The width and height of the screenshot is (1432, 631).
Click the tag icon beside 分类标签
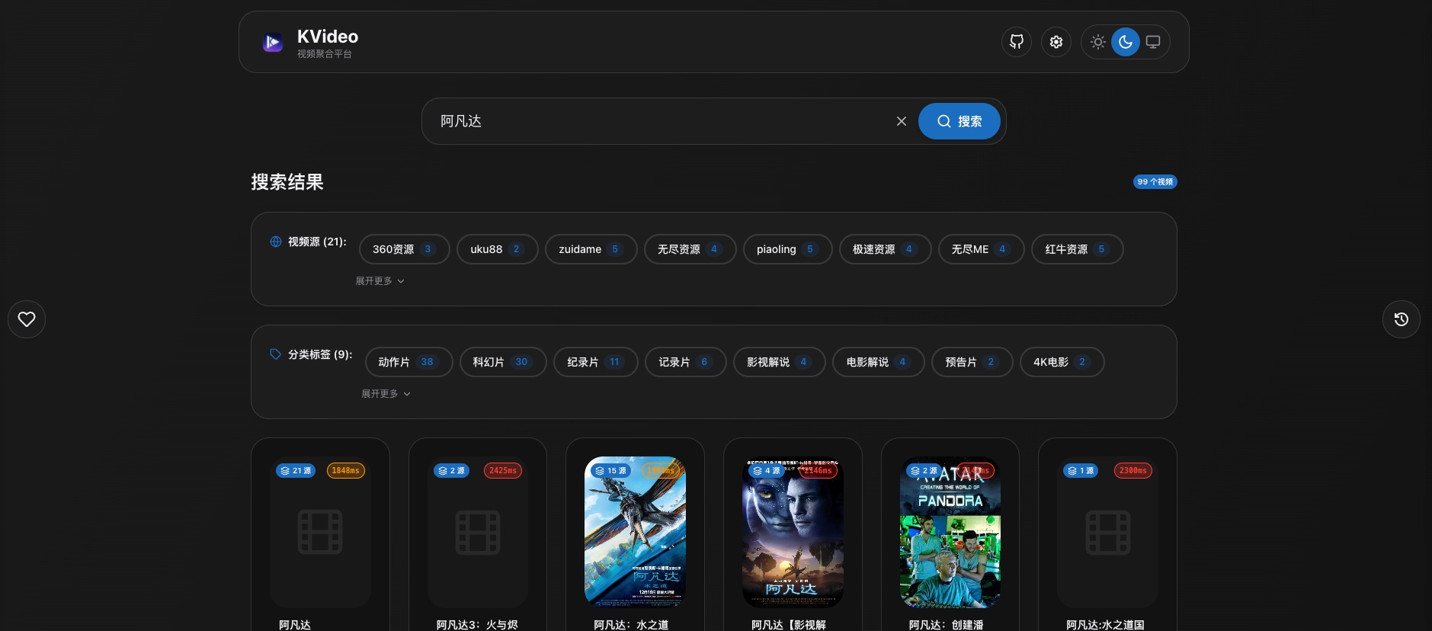[x=276, y=354]
